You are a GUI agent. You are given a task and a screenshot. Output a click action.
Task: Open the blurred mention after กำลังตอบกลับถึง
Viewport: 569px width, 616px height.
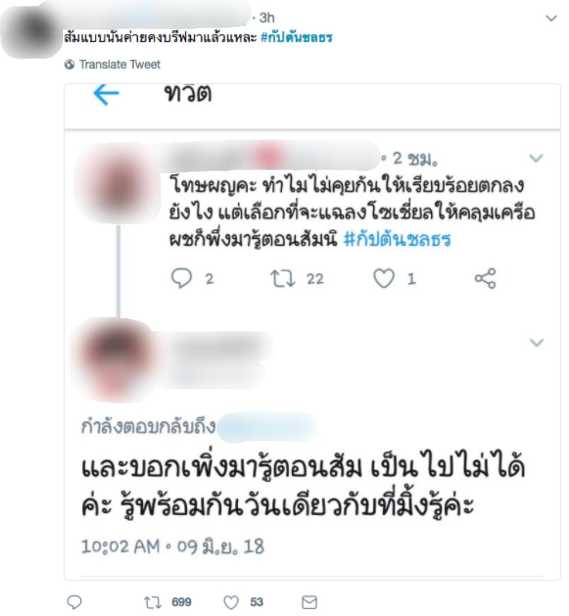coord(268,427)
